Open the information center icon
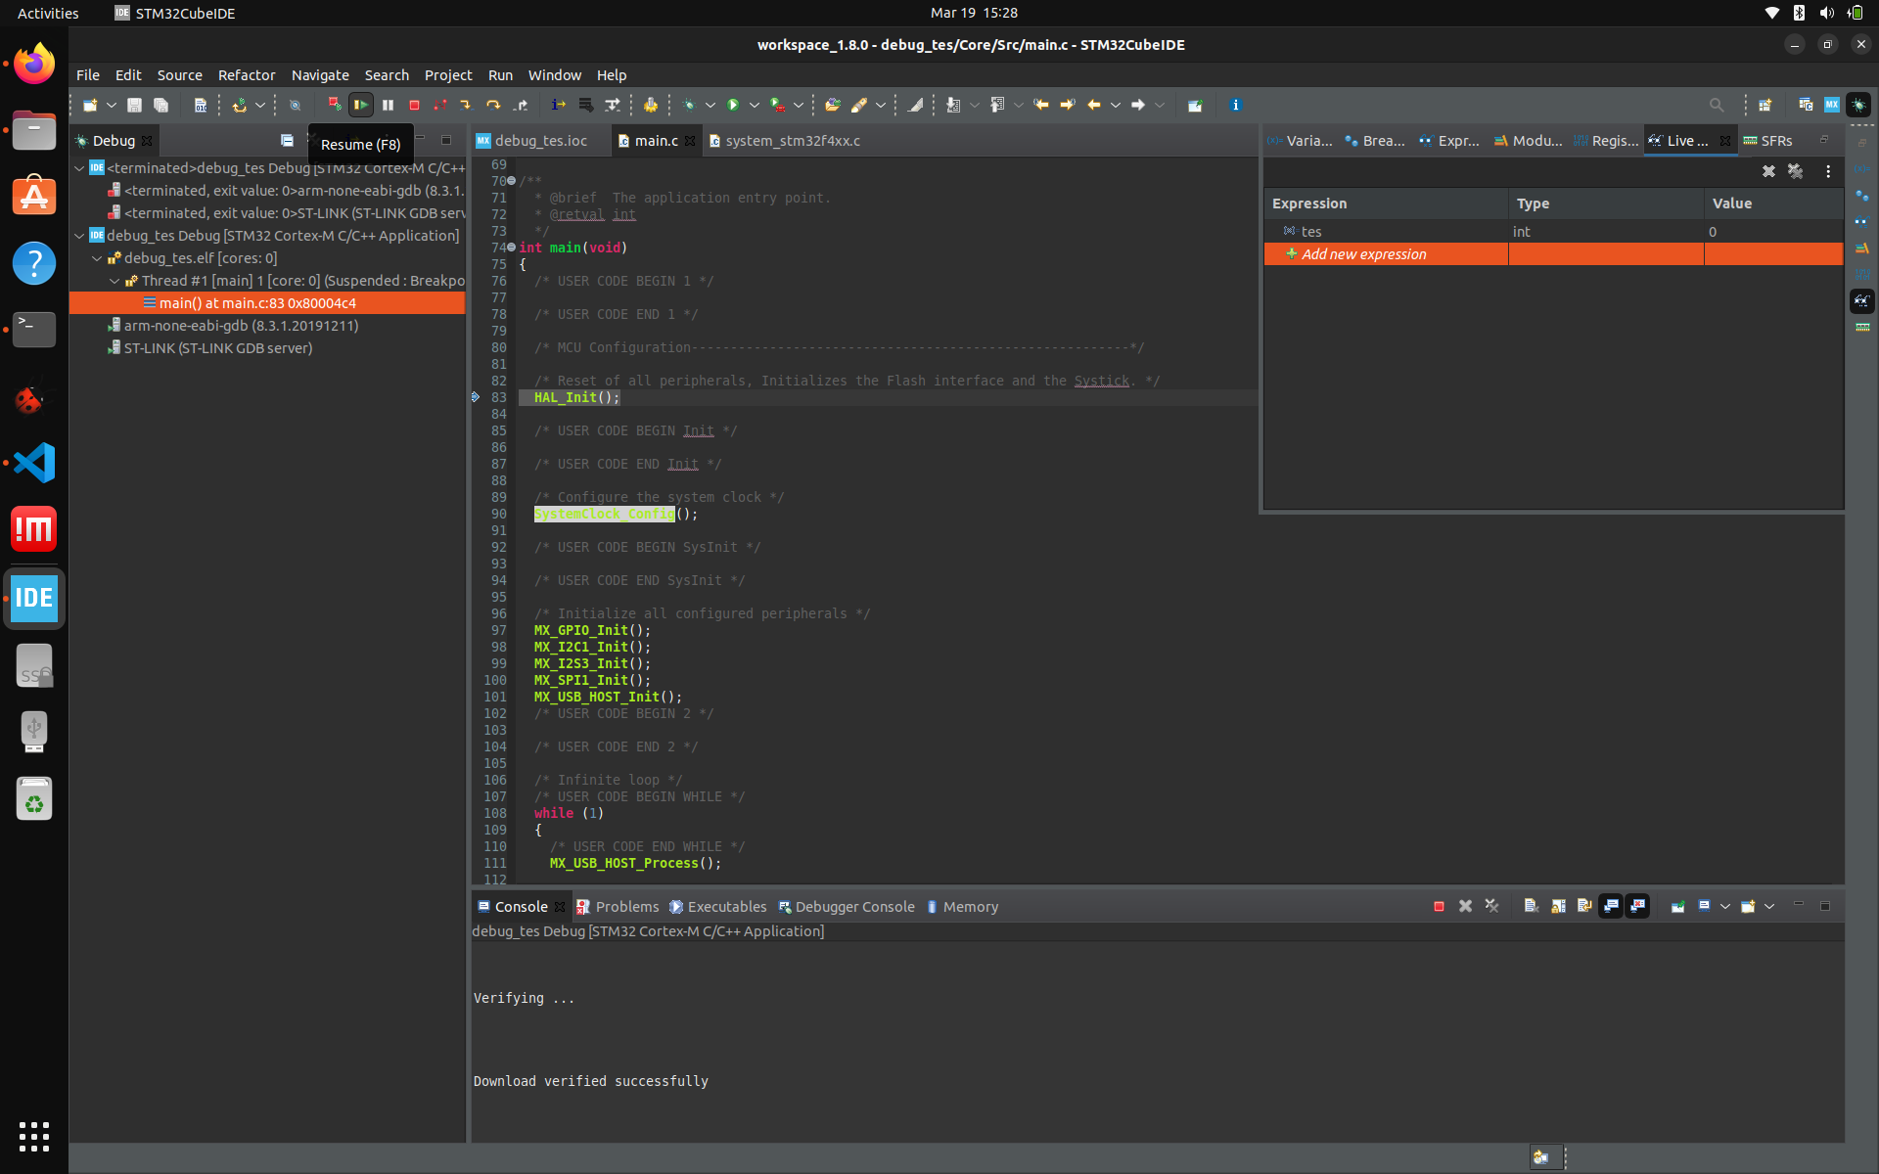 1236,105
